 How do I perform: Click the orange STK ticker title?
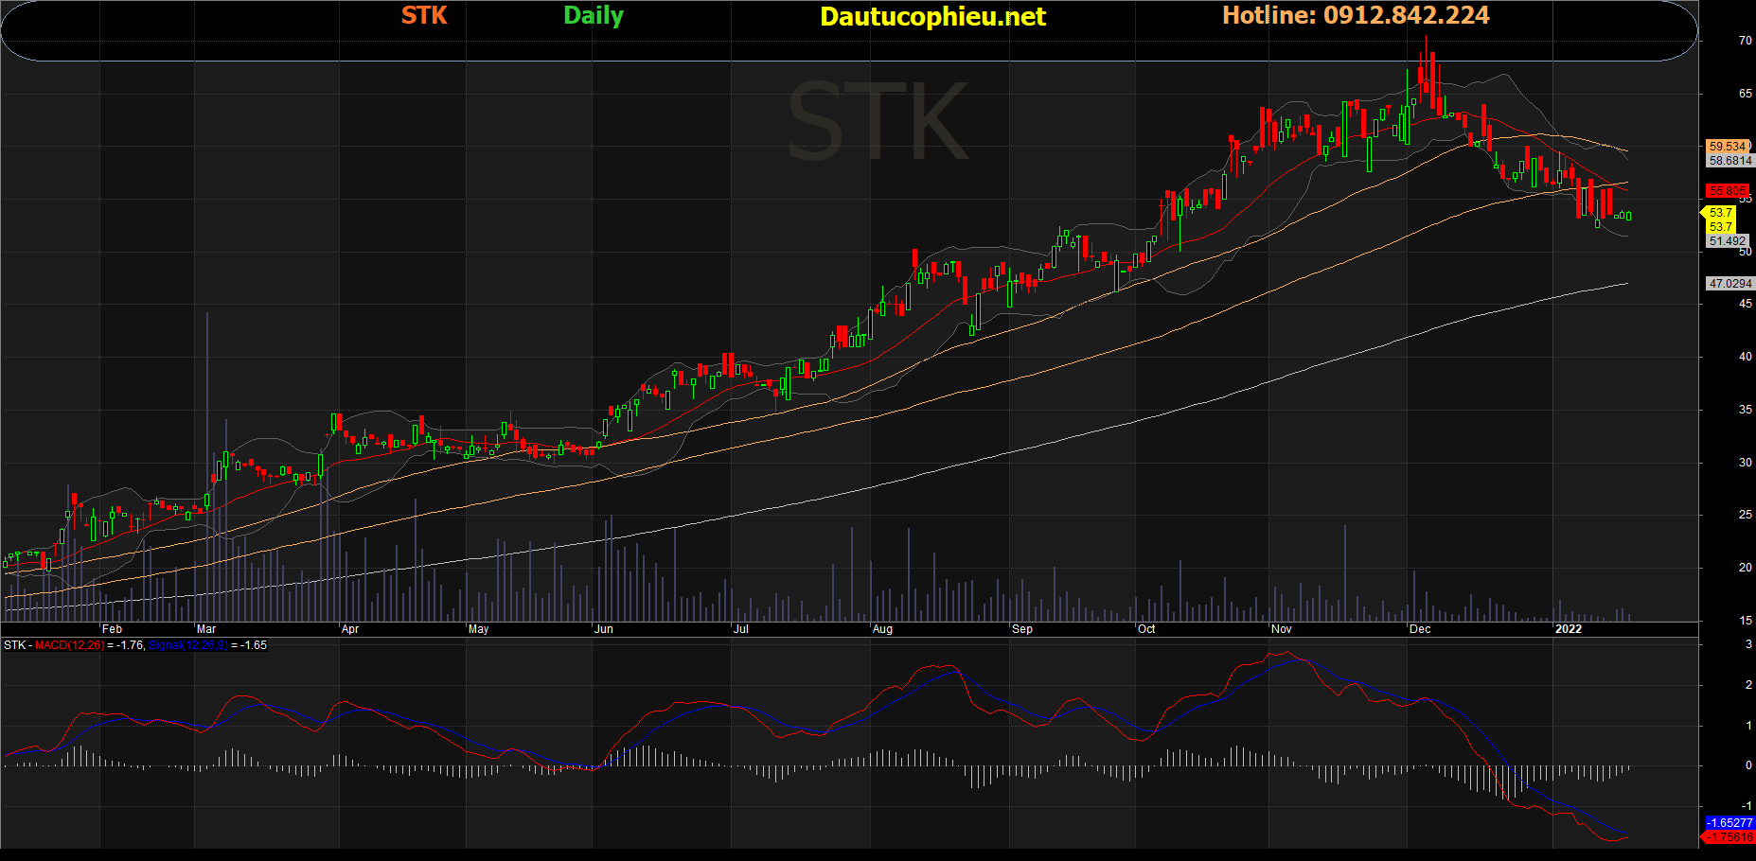click(x=424, y=15)
